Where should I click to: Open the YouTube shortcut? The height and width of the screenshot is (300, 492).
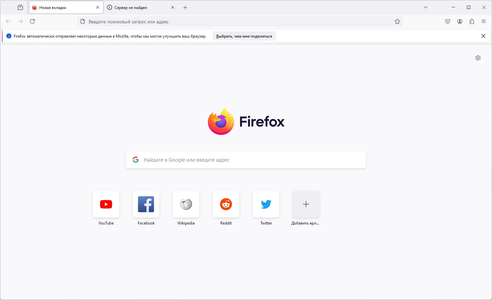[106, 204]
